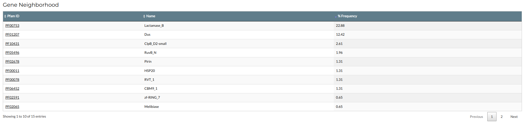Click the Next pagination button

514,117
